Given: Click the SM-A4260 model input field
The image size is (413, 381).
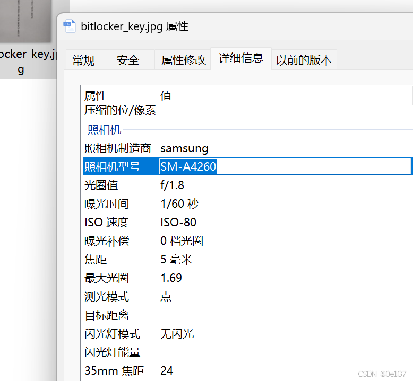Looking at the screenshot, I should pos(285,166).
